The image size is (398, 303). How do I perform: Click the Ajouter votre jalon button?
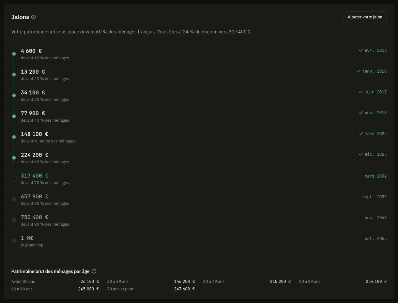365,17
